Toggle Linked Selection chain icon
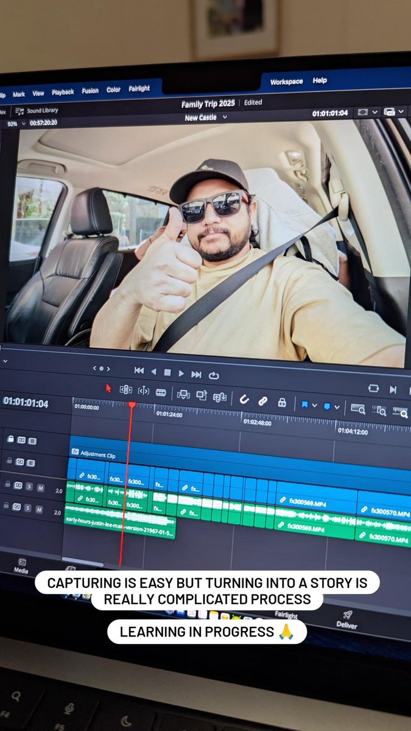The height and width of the screenshot is (731, 411). (262, 401)
